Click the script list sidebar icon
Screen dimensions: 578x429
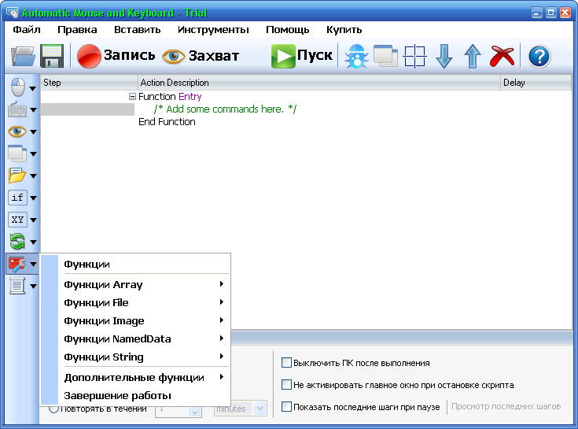(x=17, y=286)
